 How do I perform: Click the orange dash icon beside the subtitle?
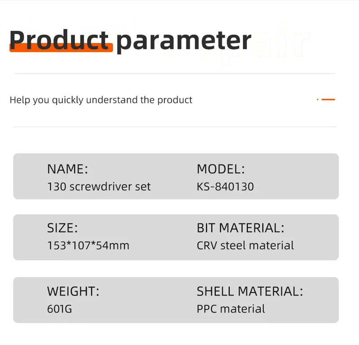[x=326, y=99]
